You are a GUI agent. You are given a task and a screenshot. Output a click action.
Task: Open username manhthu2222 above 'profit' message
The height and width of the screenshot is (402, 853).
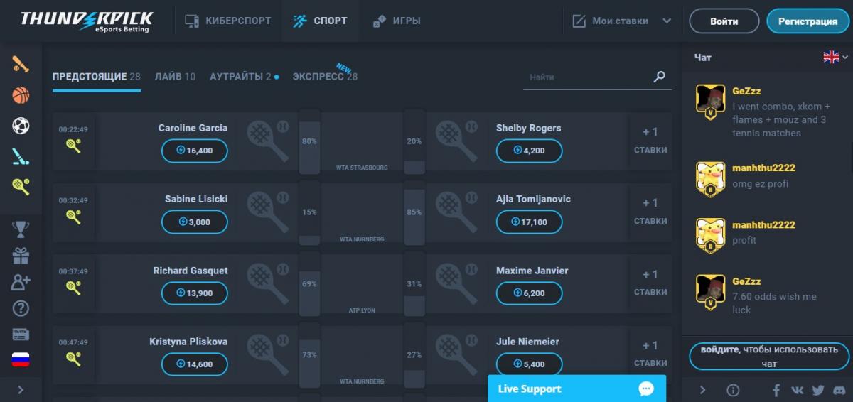[763, 224]
